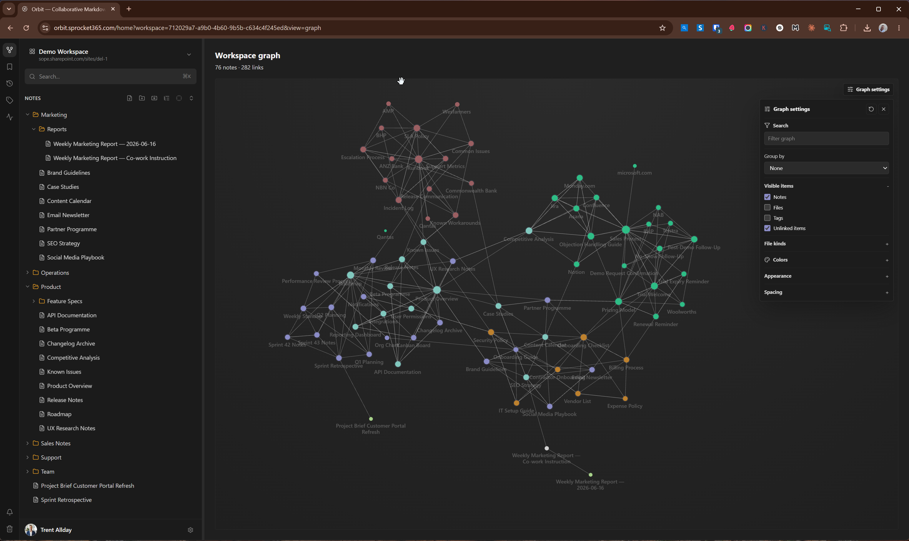Expand the File kinds section
The height and width of the screenshot is (541, 909).
pyautogui.click(x=887, y=244)
